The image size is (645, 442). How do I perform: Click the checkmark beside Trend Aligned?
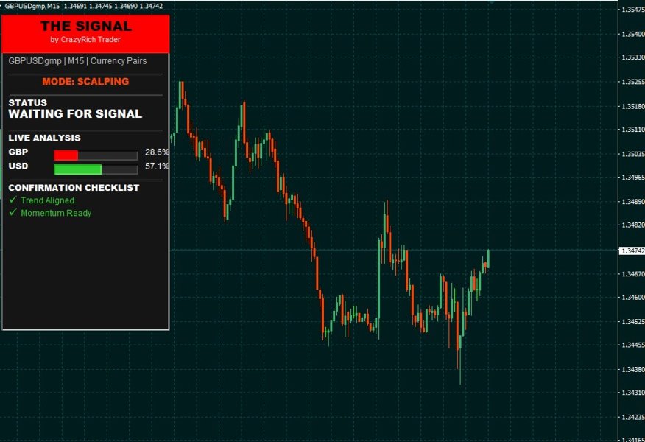[13, 200]
